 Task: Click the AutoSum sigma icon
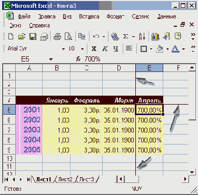pyautogui.click(x=125, y=36)
